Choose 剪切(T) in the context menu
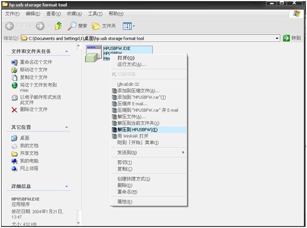The width and height of the screenshot is (307, 228). tap(149, 162)
